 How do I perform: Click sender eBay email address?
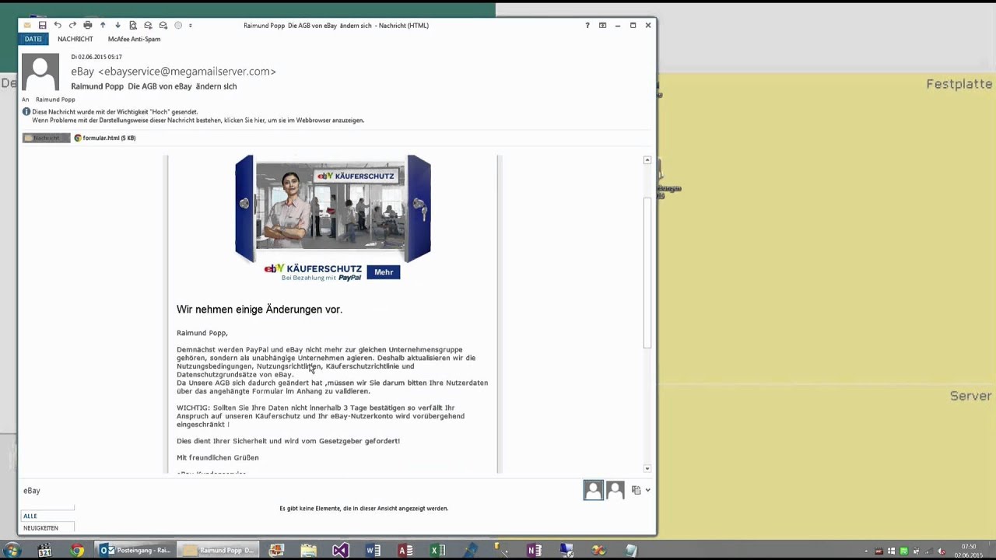(174, 71)
